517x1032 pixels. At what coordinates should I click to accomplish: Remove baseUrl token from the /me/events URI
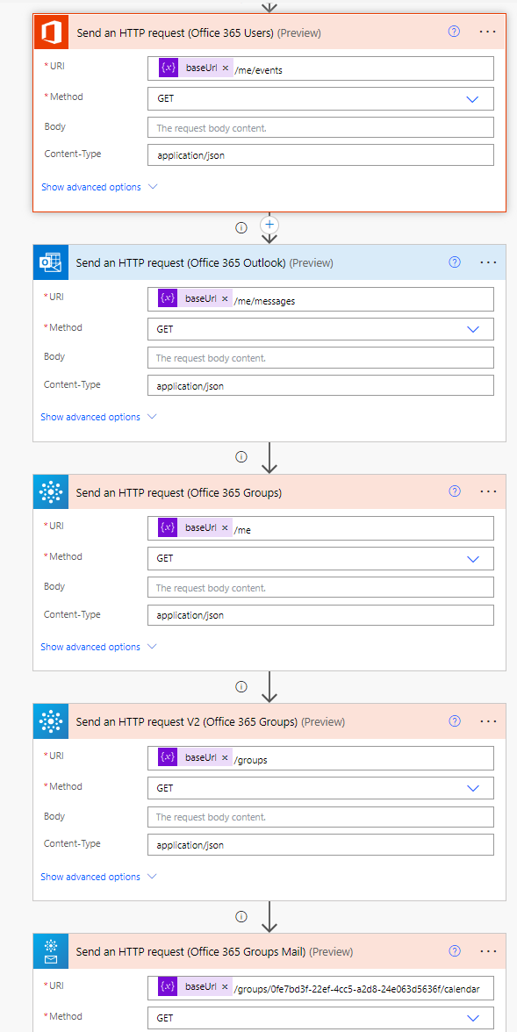coord(226,68)
